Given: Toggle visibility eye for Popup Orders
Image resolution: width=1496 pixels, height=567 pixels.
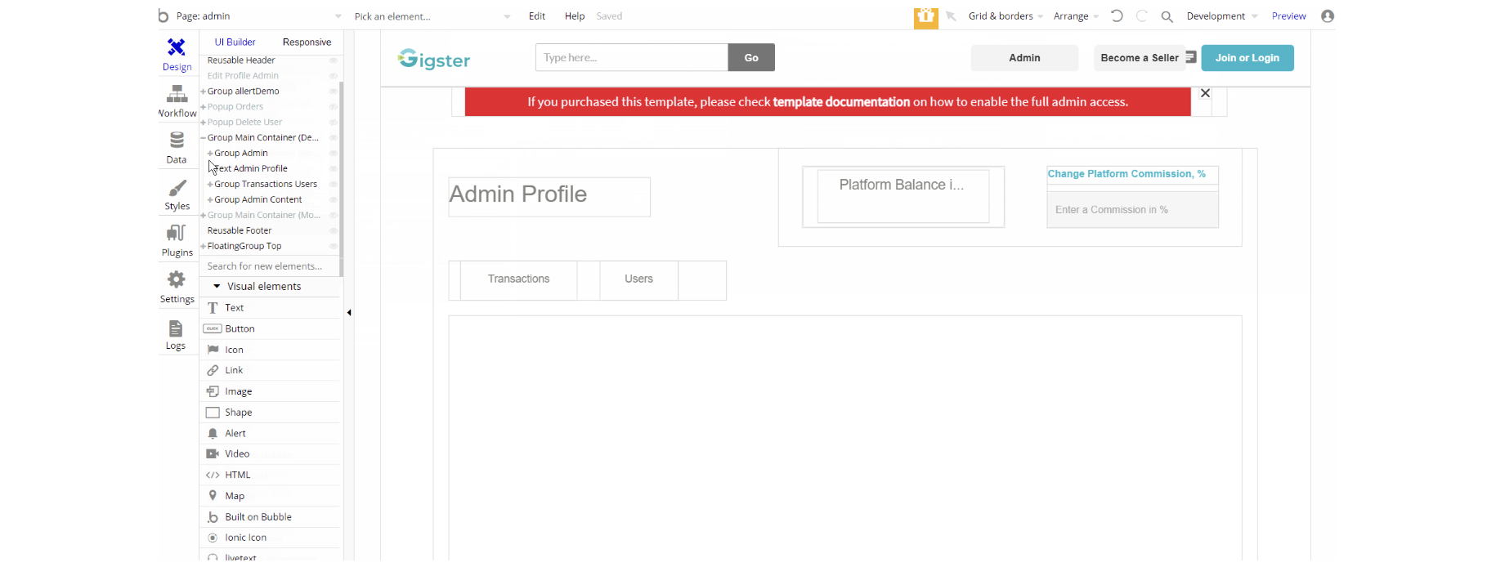Looking at the screenshot, I should (x=333, y=107).
